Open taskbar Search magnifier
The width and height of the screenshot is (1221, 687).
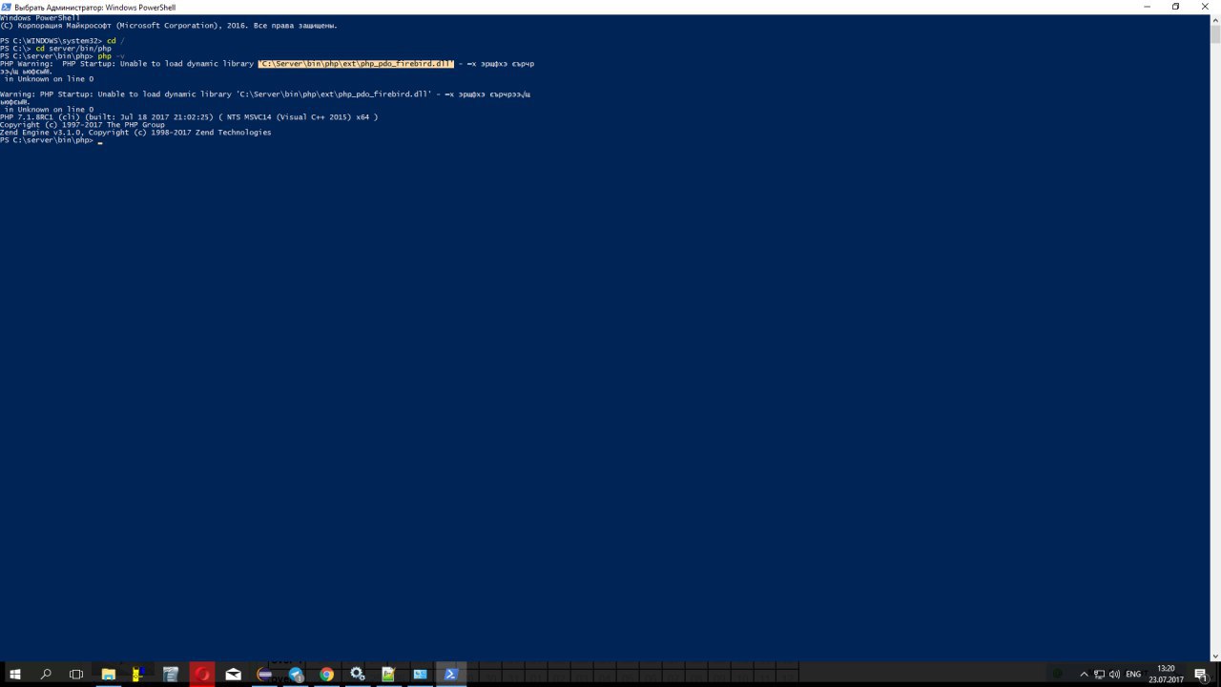point(46,675)
